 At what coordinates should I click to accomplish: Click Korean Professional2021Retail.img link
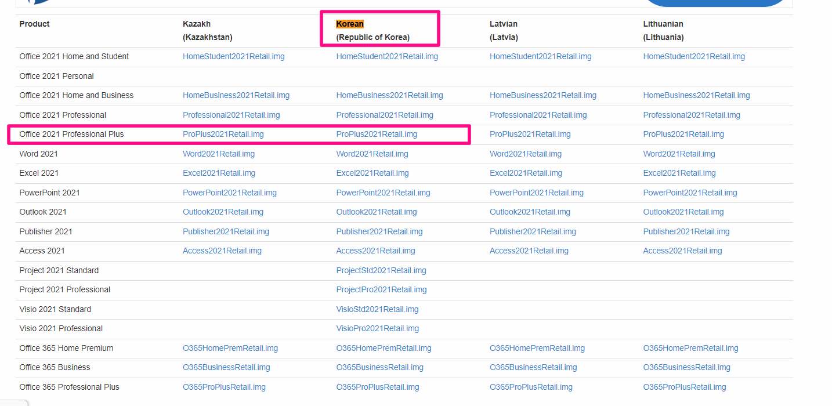pos(385,115)
